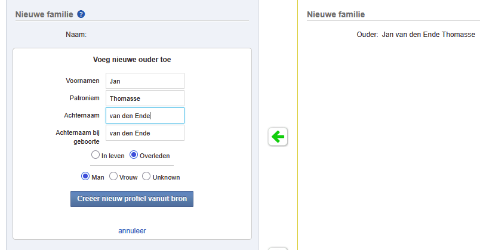Click the Patroniem label text
This screenshot has width=480, height=250.
click(x=84, y=97)
